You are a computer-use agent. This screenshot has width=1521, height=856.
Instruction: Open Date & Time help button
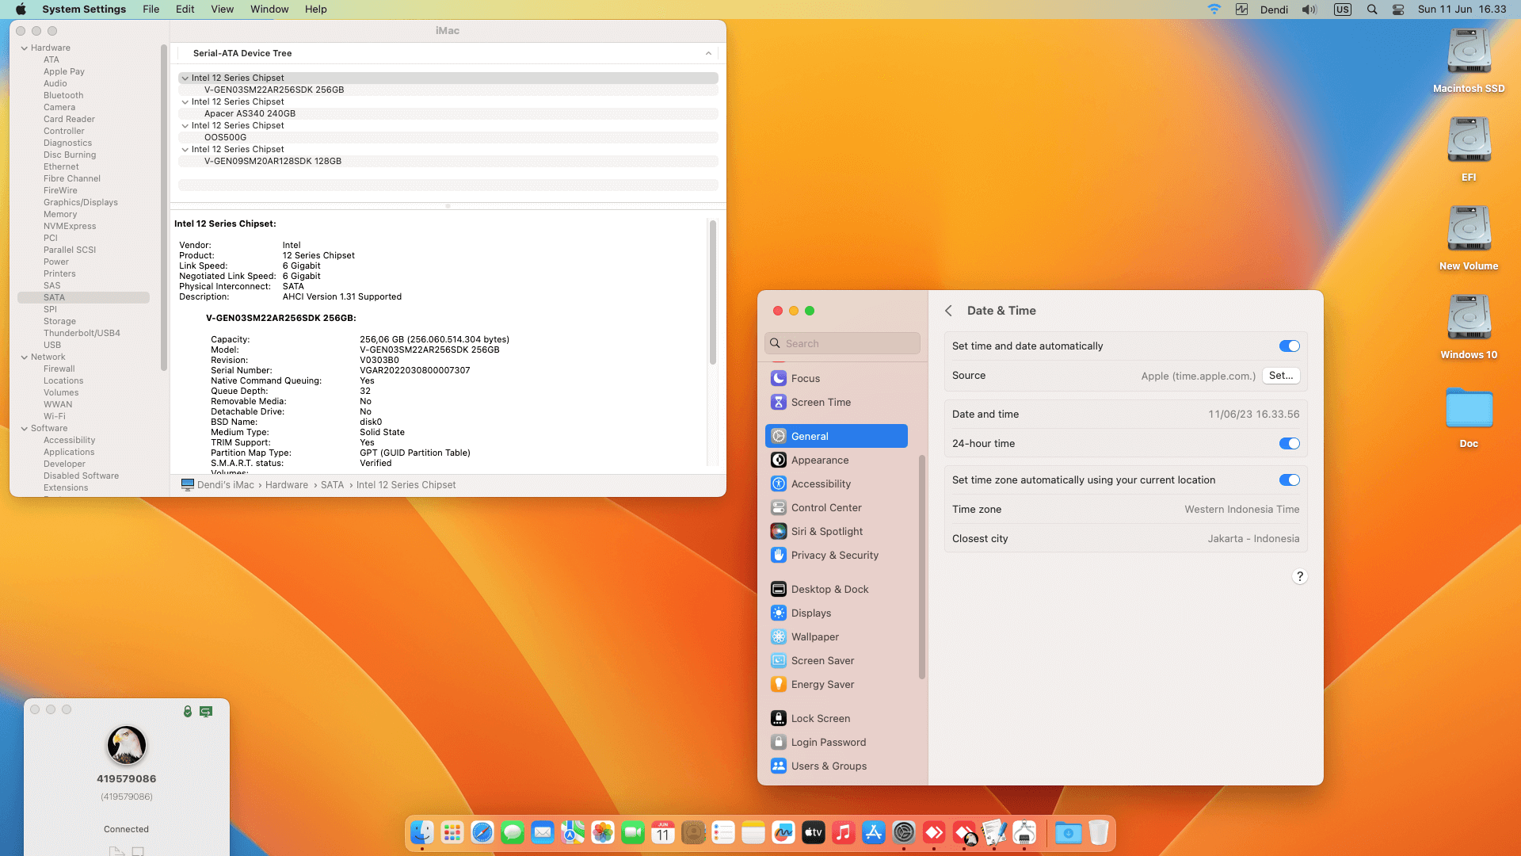(1299, 576)
